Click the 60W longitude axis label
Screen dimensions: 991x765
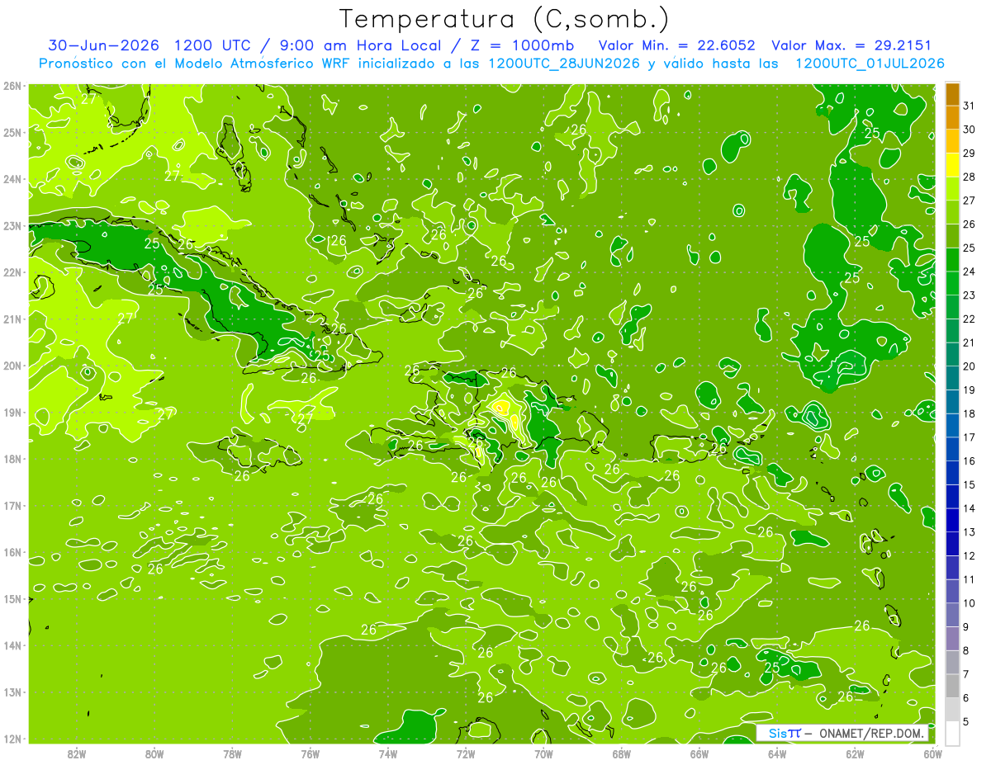point(932,753)
